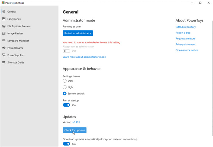
Task: Click the Image Resizer icon
Action: (4, 33)
